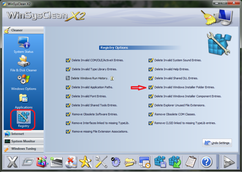This screenshot has width=242, height=172.
Task: Uncheck Delete Invalid COM/OLE/ActiveX Entries
Action: [x=68, y=60]
